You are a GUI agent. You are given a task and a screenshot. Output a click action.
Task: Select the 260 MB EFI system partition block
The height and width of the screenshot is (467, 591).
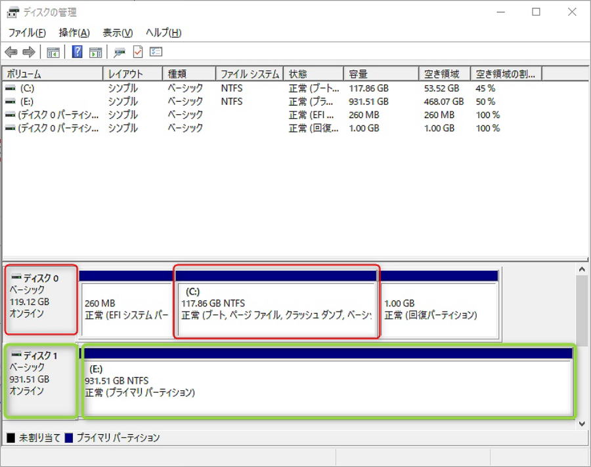127,304
